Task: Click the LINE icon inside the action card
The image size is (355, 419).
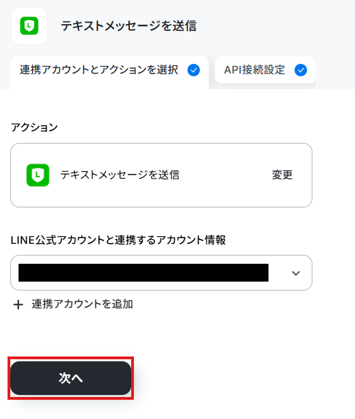Action: [38, 175]
